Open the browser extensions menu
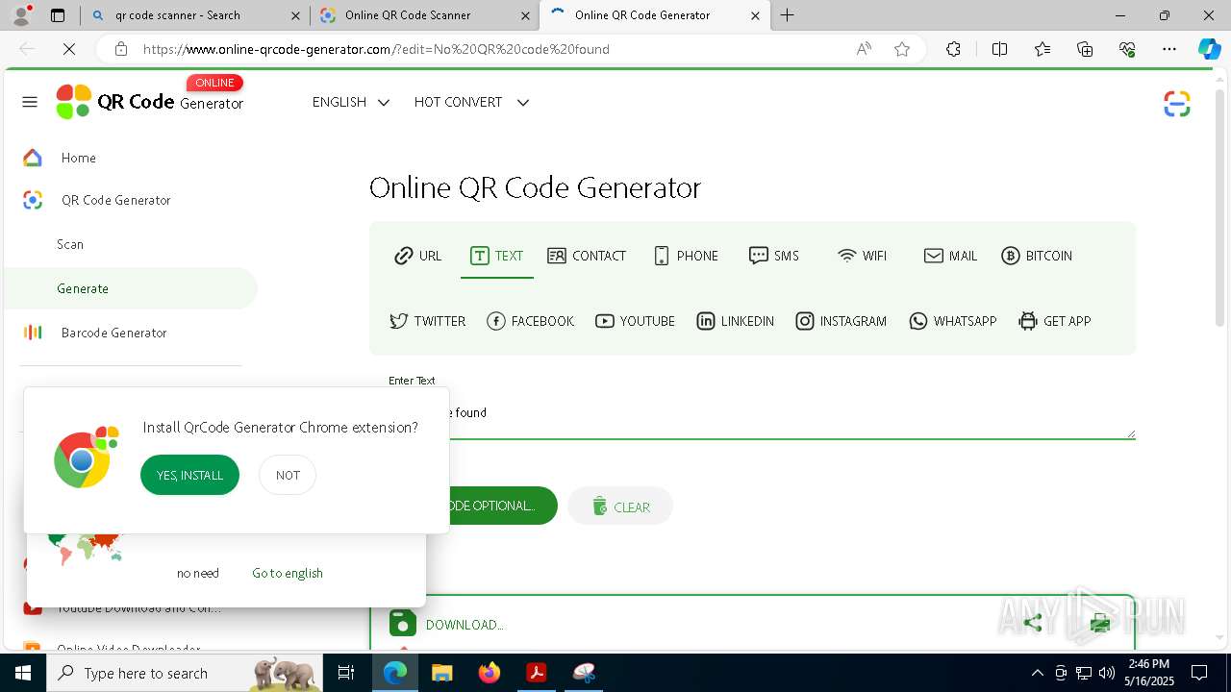 tap(953, 49)
